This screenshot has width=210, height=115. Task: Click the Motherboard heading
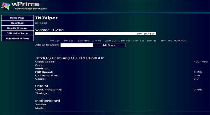pyautogui.click(x=47, y=101)
